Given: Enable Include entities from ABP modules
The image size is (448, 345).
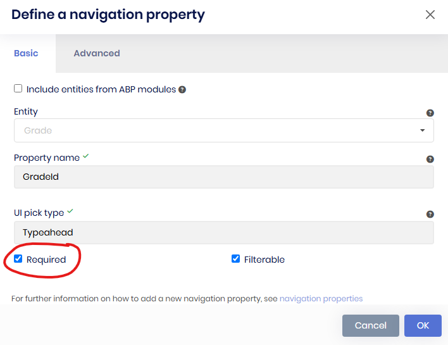Looking at the screenshot, I should tap(18, 89).
